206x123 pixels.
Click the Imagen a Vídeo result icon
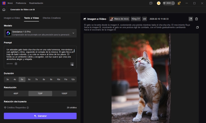[x=85, y=19]
